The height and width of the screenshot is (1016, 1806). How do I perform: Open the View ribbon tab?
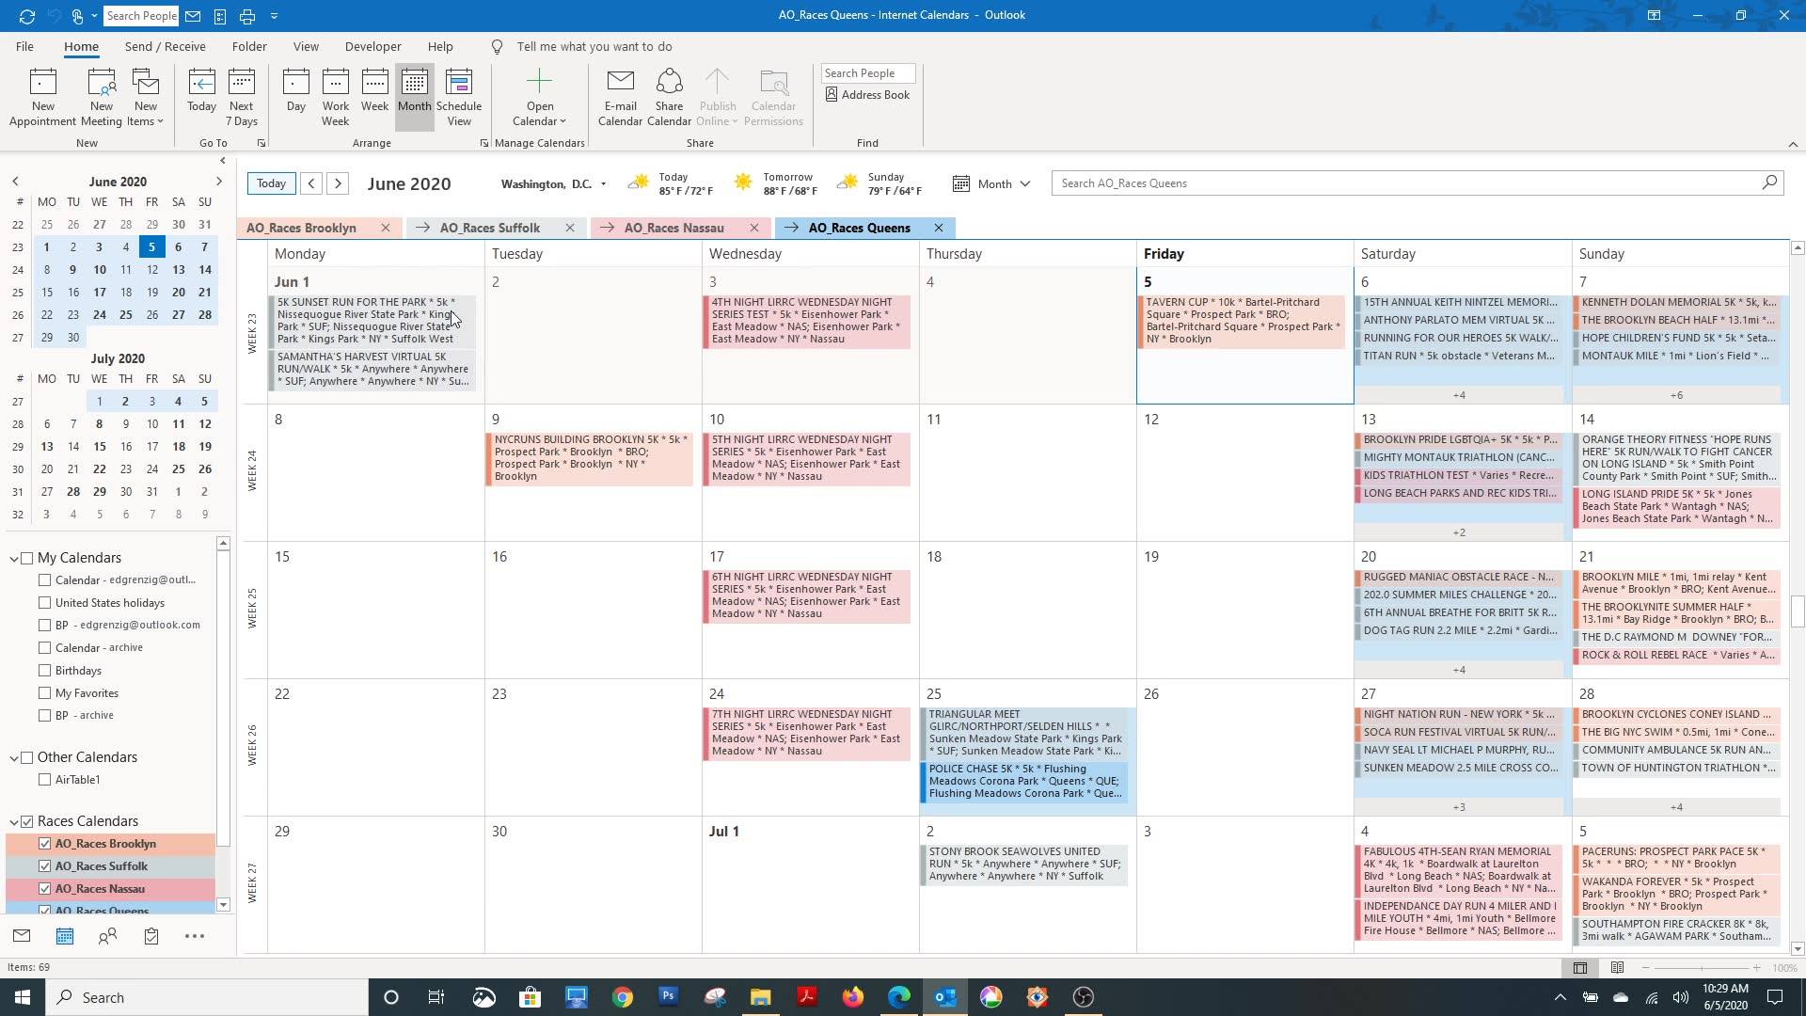306,46
